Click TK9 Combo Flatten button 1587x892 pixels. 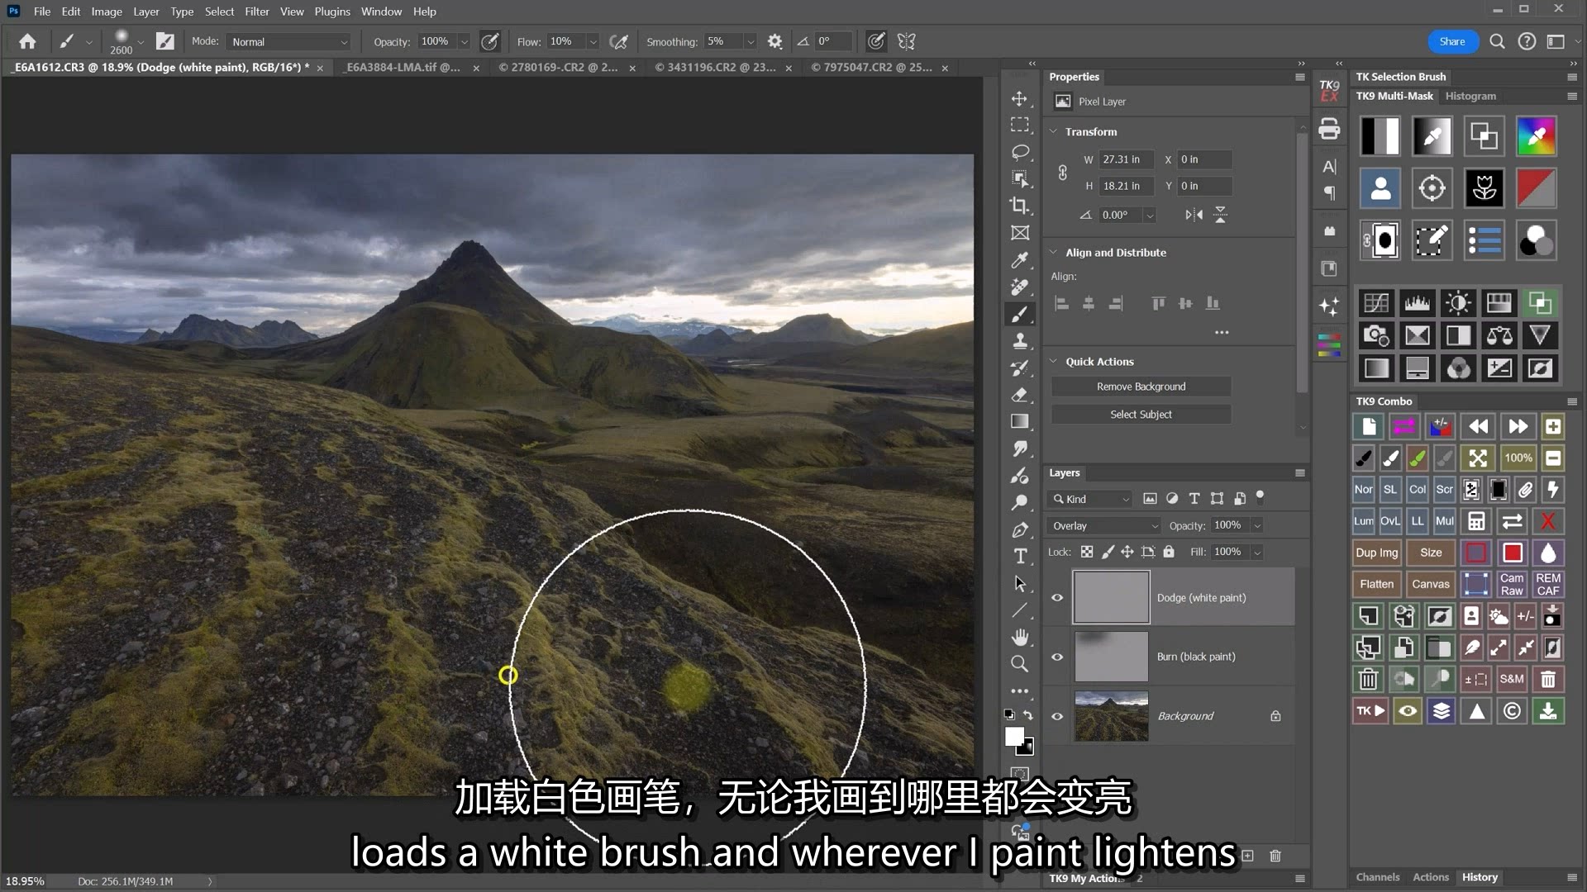1376,584
